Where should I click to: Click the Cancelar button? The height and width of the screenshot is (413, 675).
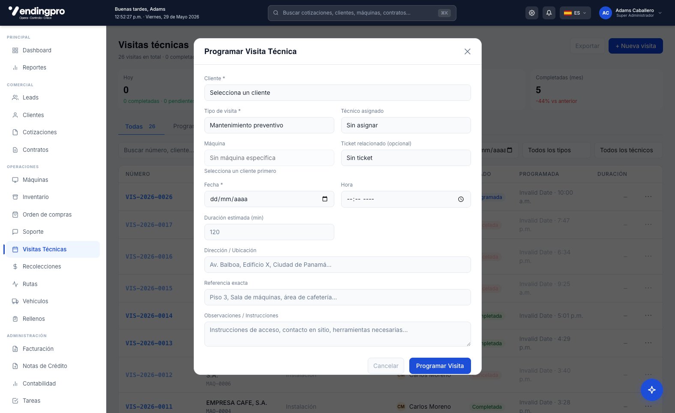386,366
